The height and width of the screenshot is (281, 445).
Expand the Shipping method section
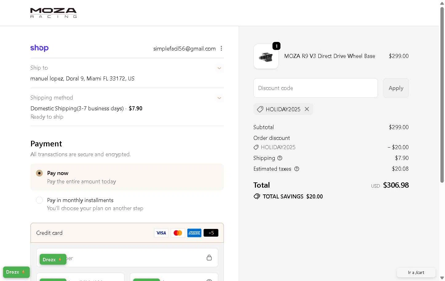219,98
